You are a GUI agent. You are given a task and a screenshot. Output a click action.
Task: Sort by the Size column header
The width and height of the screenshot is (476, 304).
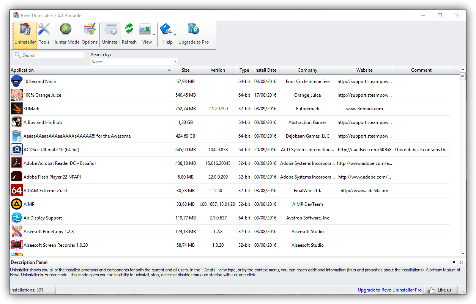[186, 70]
